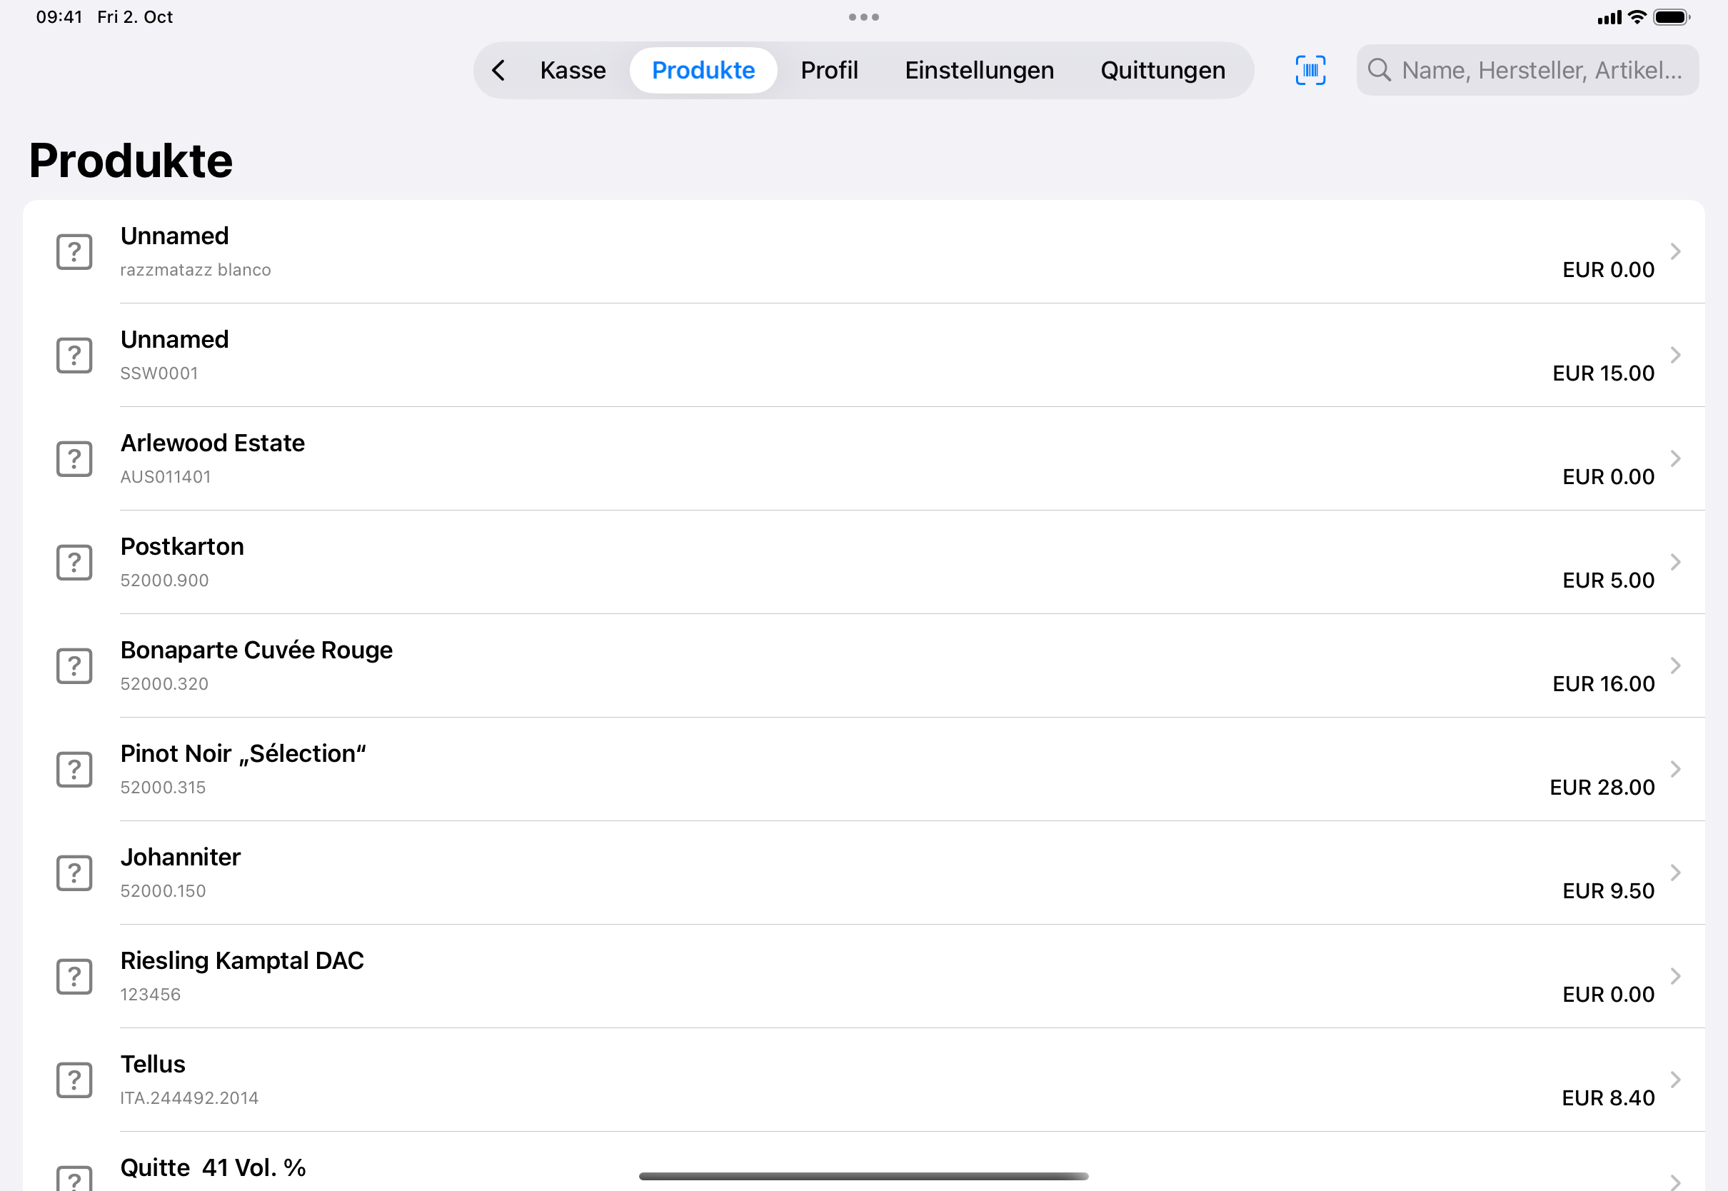Open the Einstellungen tab

979,70
